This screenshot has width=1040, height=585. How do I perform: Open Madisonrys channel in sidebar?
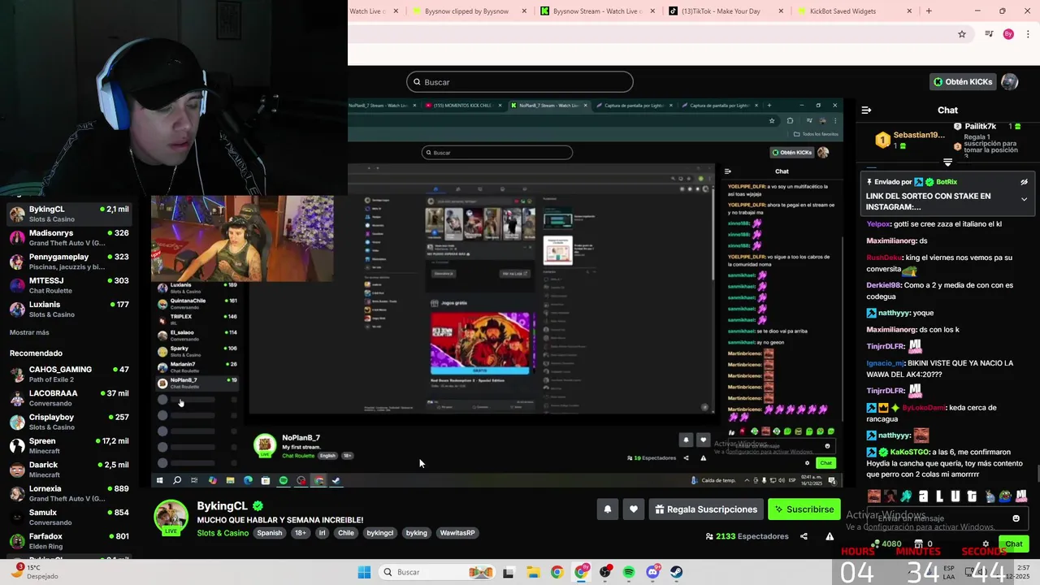[x=69, y=238]
